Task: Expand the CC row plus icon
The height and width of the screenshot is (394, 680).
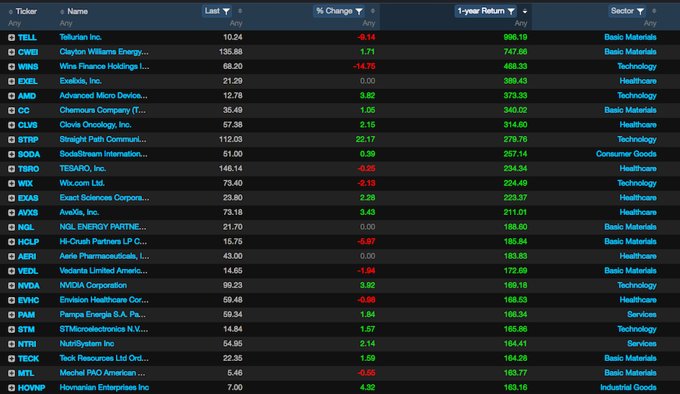Action: [12, 111]
